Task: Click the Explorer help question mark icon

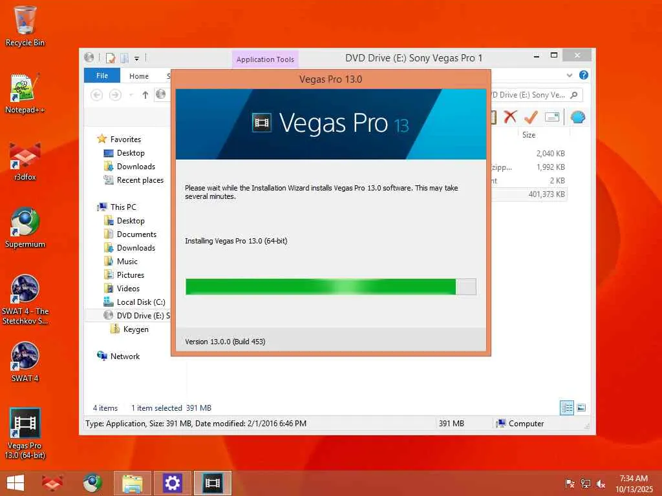Action: pos(584,75)
